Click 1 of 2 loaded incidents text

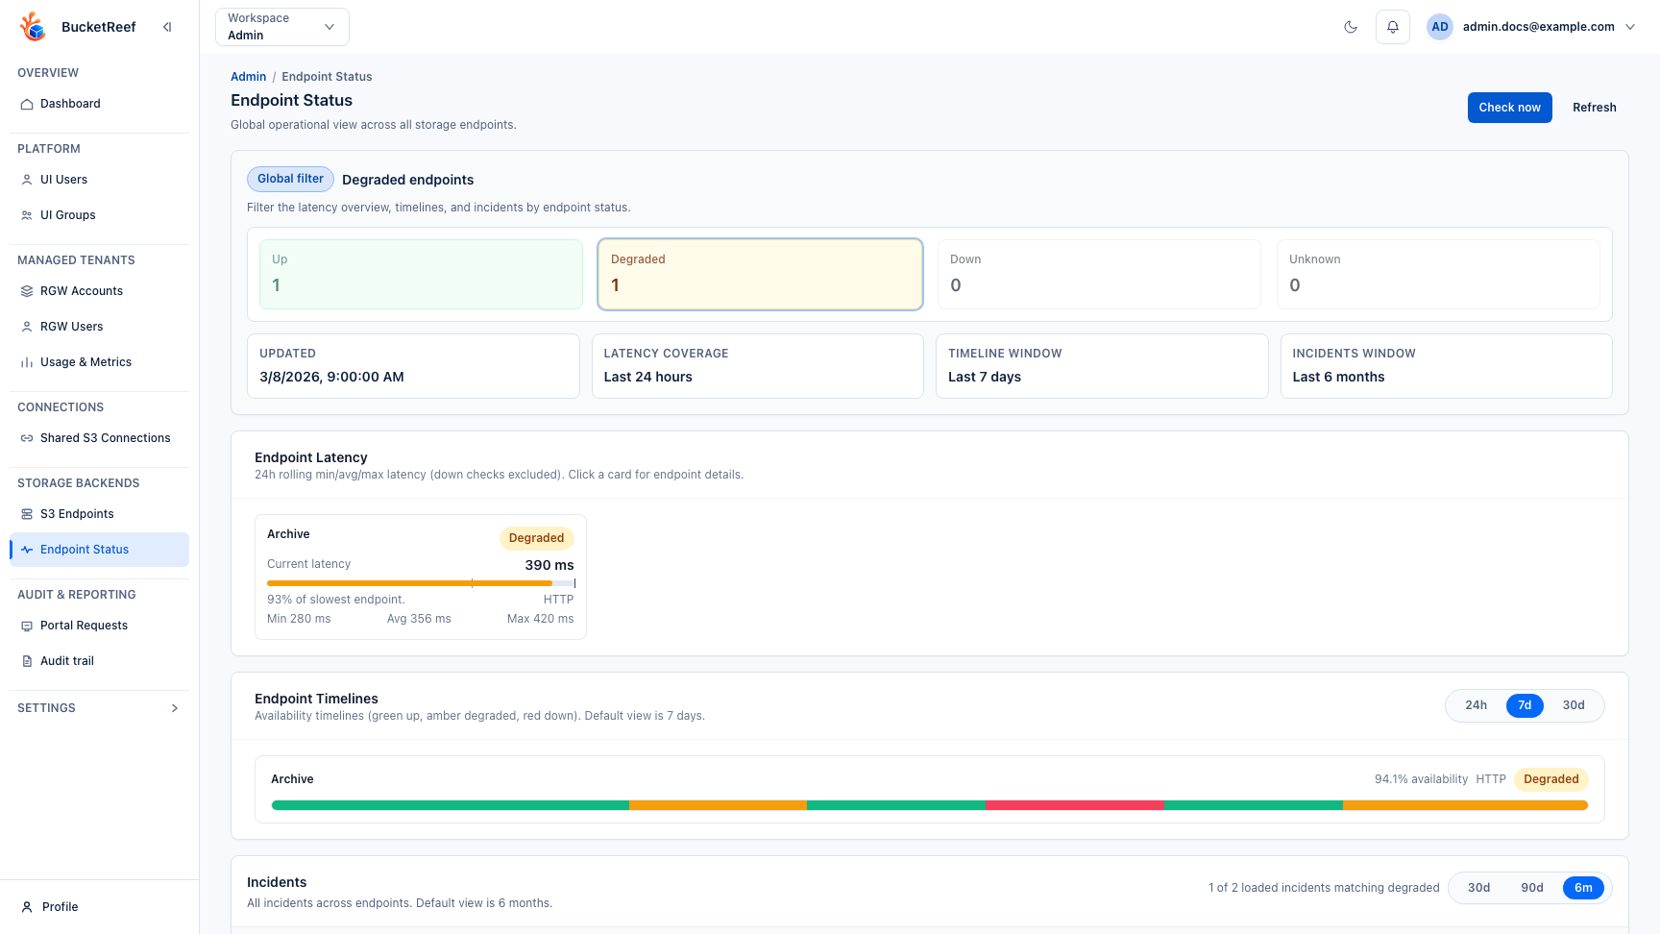pyautogui.click(x=1324, y=888)
